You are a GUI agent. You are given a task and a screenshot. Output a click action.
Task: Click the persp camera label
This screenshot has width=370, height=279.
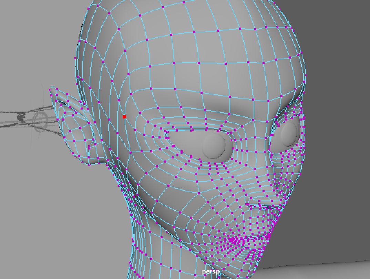(210, 272)
